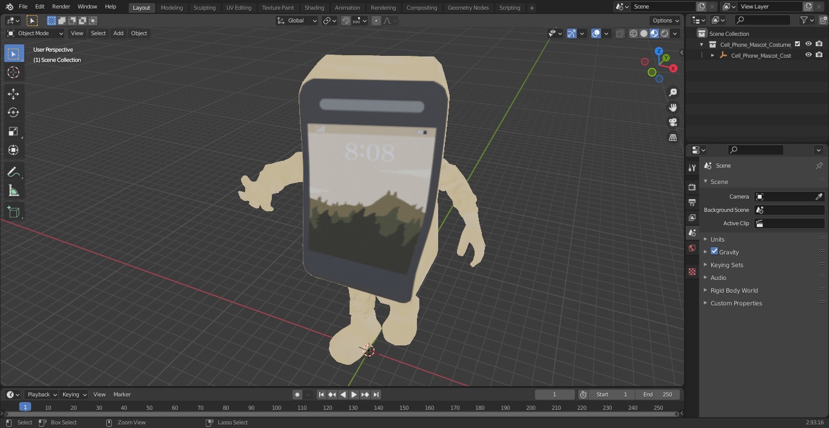Viewport: 829px width, 428px height.
Task: Switch to the Sculpting workspace tab
Action: click(205, 7)
